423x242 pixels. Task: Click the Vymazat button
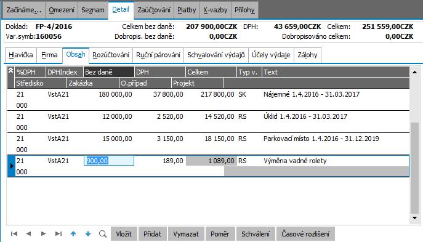click(x=186, y=233)
